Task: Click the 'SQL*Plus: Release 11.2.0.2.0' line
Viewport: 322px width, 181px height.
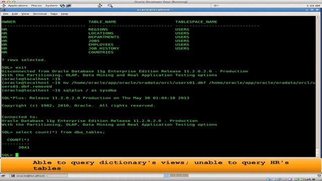Action: 95,98
